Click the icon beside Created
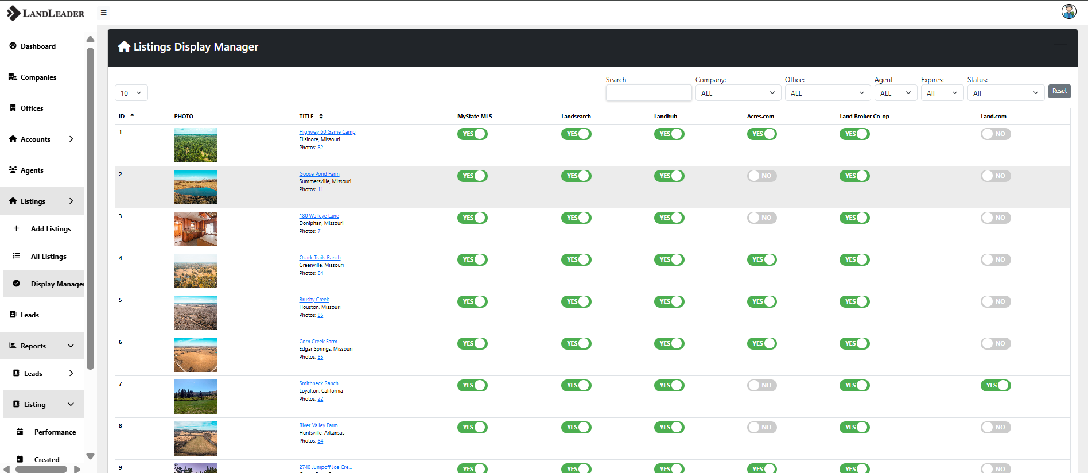1088x473 pixels. (x=20, y=459)
